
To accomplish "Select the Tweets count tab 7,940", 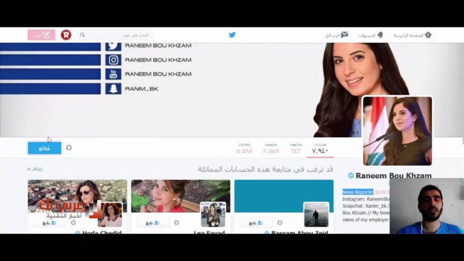I will coord(320,148).
